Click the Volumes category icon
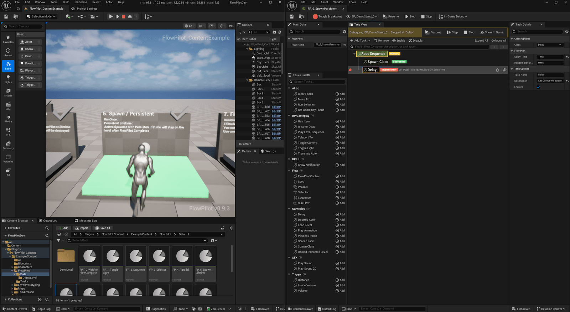This screenshot has height=312, width=570. click(x=8, y=158)
